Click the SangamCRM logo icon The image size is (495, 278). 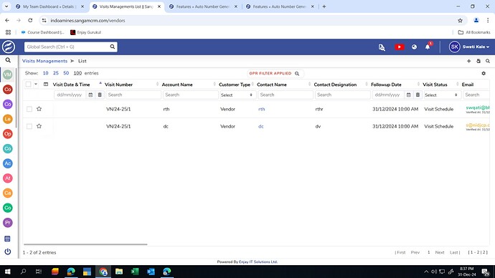(x=9, y=47)
